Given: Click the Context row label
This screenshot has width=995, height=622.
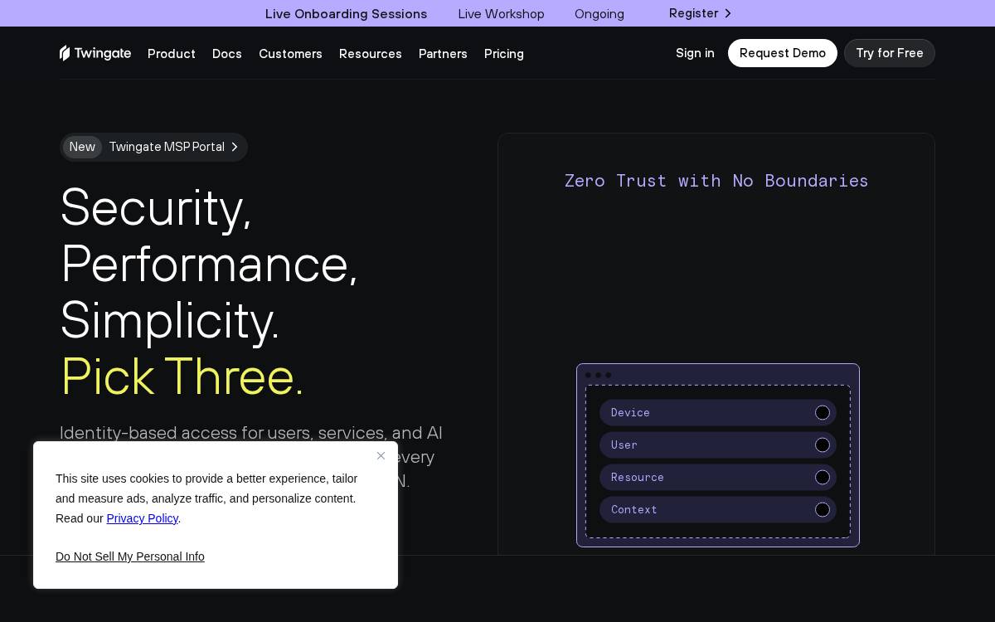Looking at the screenshot, I should point(634,510).
